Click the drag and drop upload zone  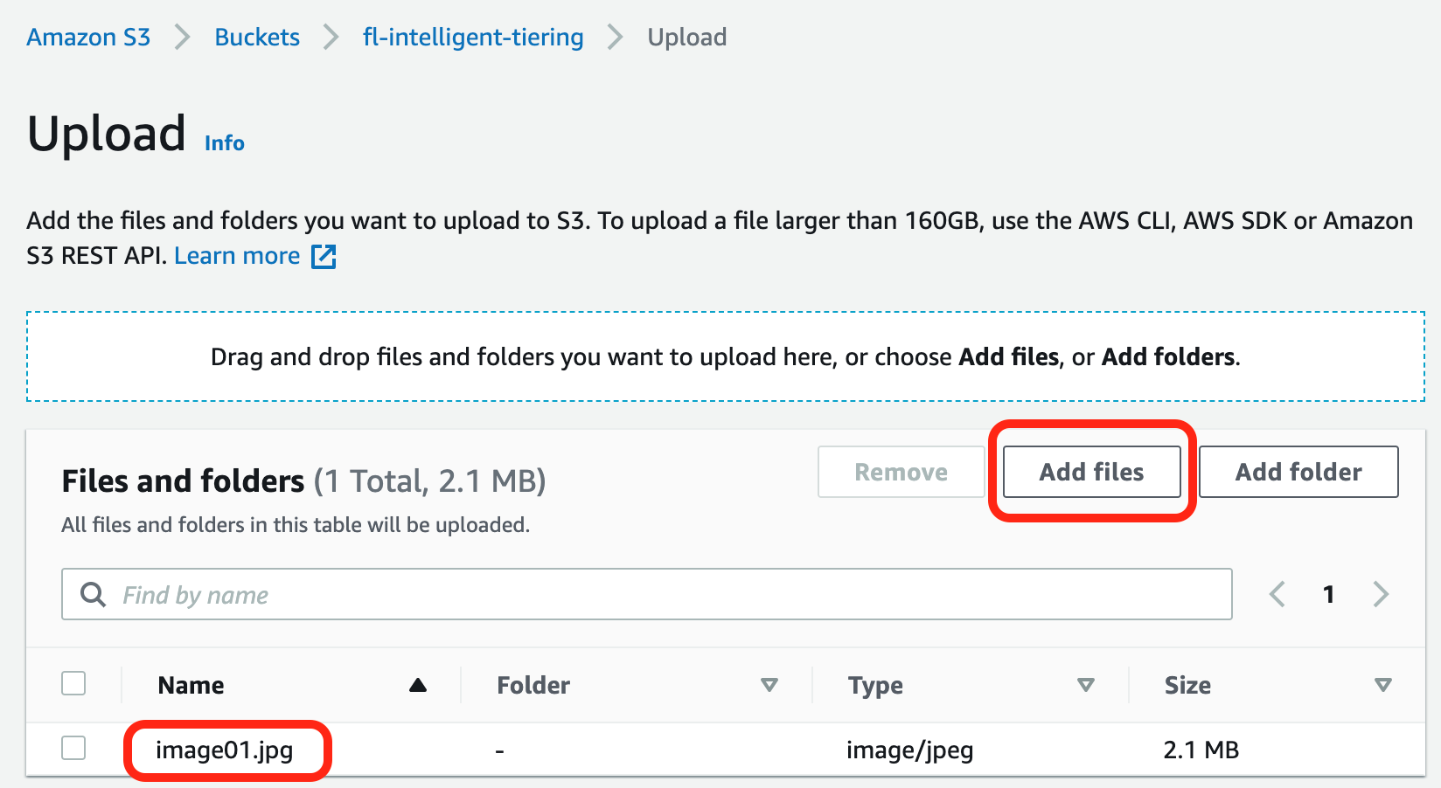click(725, 357)
